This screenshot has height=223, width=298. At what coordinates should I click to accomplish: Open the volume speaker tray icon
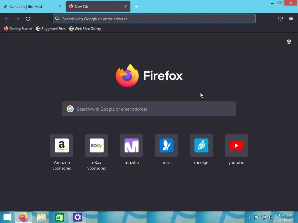point(270,217)
